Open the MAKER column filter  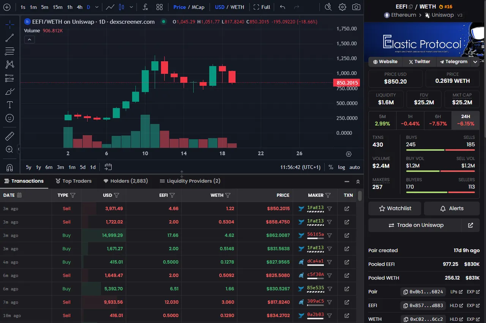coord(328,195)
